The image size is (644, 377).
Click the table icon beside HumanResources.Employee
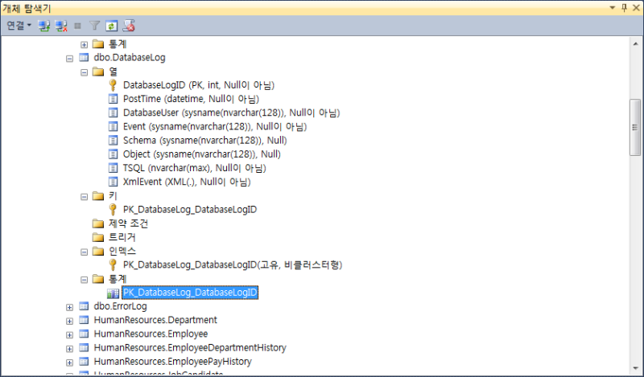(84, 334)
